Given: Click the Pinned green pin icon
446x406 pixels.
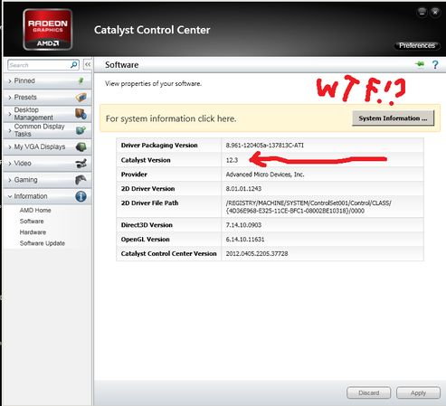Looking at the screenshot, I should pyautogui.click(x=81, y=80).
